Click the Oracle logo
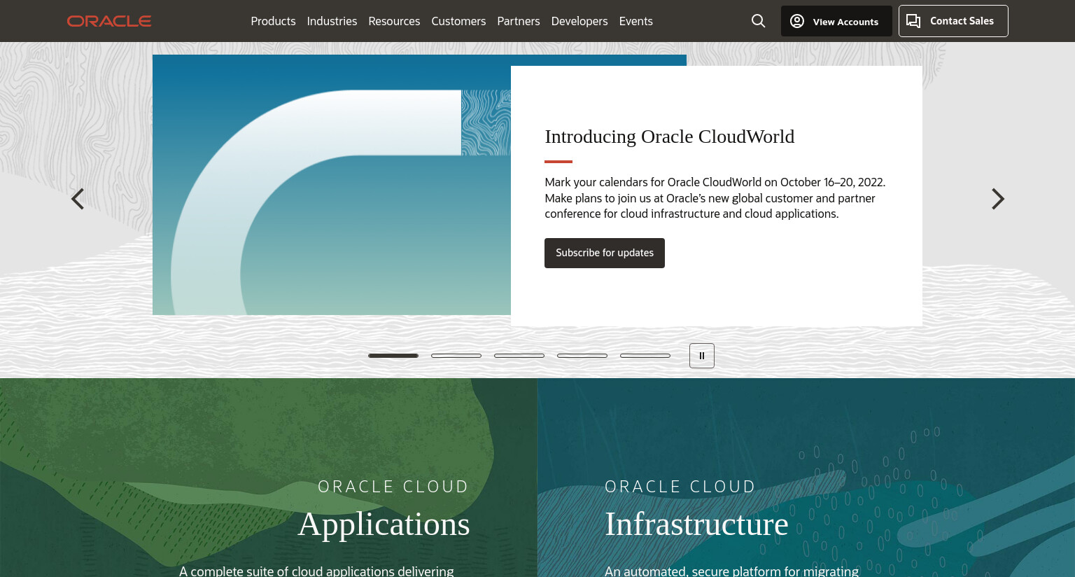 click(109, 21)
